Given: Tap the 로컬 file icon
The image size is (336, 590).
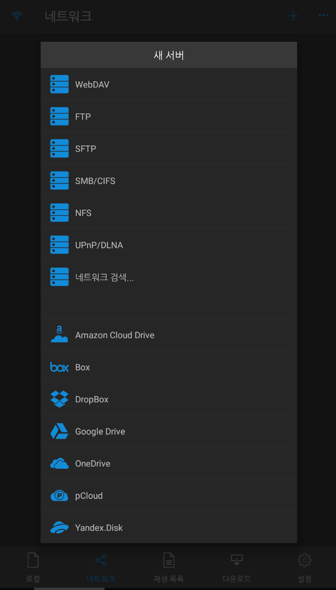Looking at the screenshot, I should tap(33, 560).
